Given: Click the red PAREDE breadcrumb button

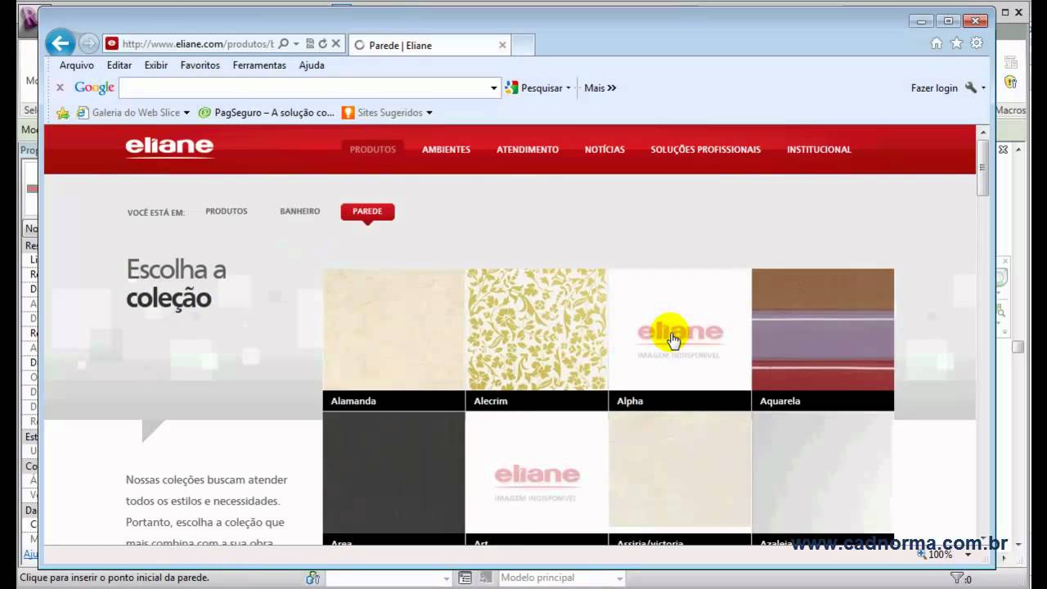Looking at the screenshot, I should 367,211.
